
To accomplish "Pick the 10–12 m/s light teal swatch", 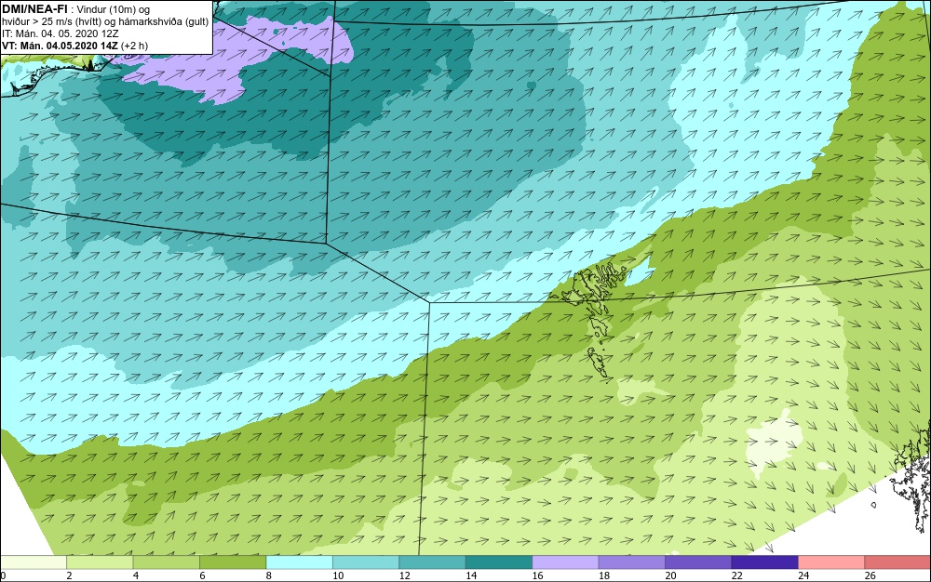I will 366,562.
